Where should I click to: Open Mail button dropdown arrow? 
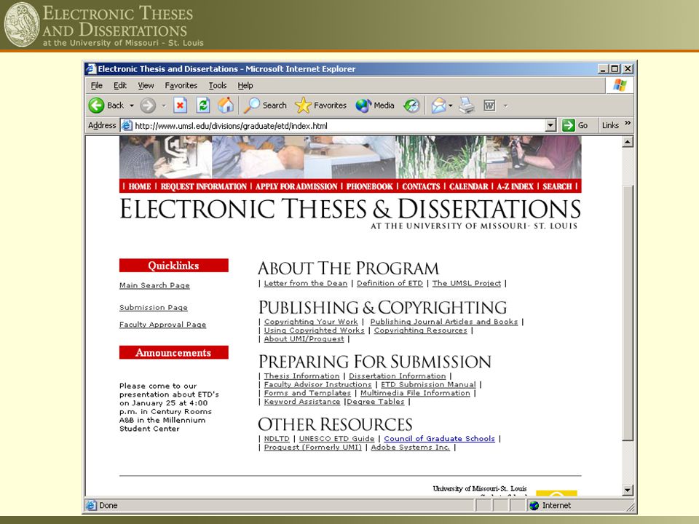451,106
